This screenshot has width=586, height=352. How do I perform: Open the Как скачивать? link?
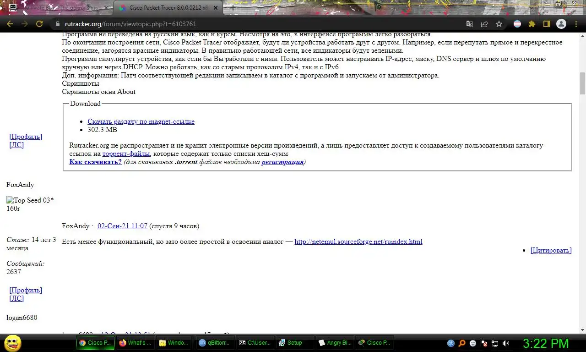pos(95,162)
